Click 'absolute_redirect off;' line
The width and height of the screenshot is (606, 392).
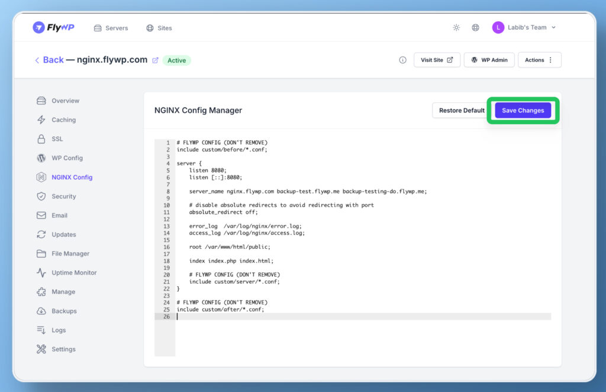[223, 212]
